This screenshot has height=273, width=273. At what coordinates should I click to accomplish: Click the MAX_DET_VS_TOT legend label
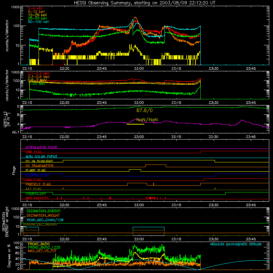pos(42,251)
